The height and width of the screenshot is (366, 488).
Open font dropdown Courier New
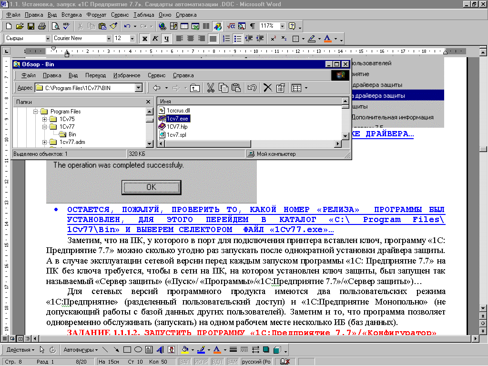tap(109, 39)
